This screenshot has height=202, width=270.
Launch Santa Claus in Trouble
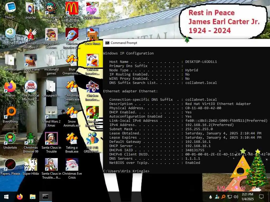[x=51, y=143]
